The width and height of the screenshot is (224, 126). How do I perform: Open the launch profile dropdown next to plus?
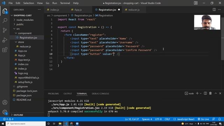201,93
